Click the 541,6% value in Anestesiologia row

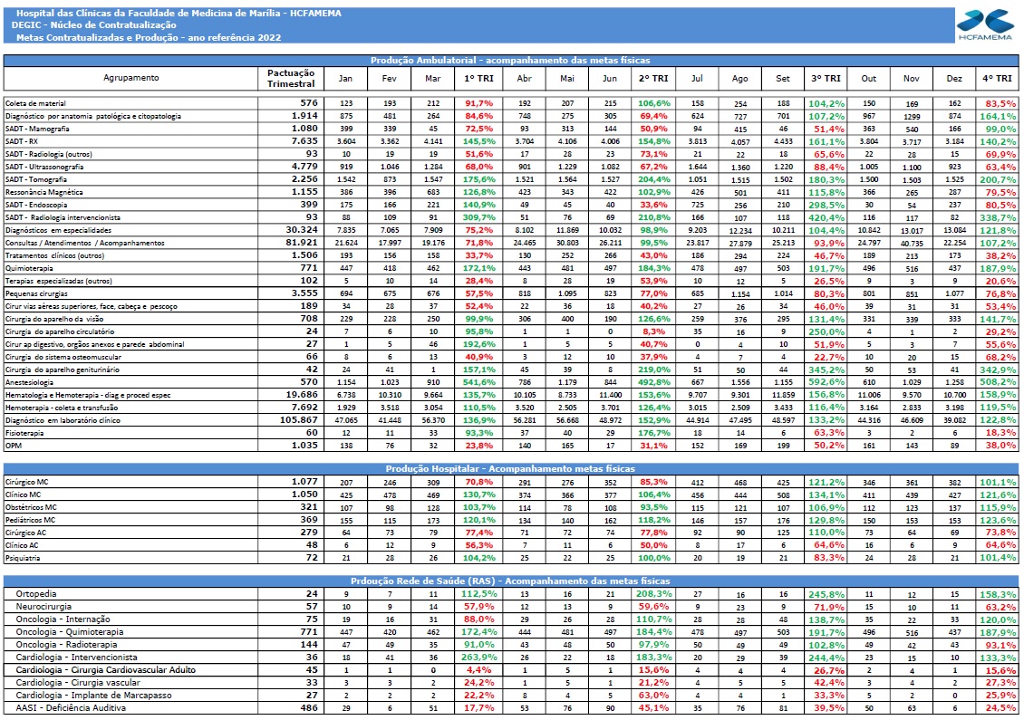tap(478, 382)
